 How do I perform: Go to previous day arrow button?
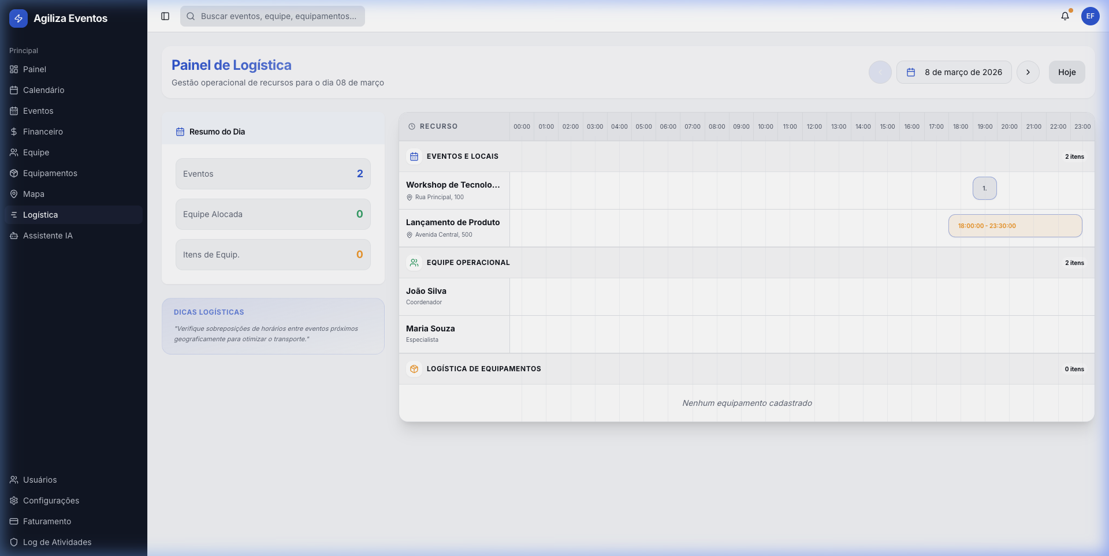coord(880,72)
